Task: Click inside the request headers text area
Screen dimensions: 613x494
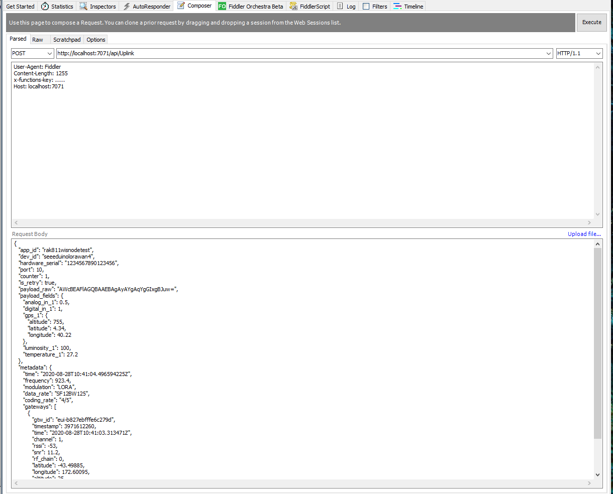Action: pyautogui.click(x=301, y=151)
